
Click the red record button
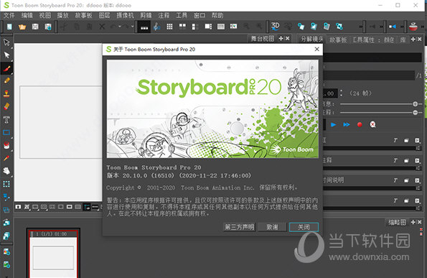[360, 124]
